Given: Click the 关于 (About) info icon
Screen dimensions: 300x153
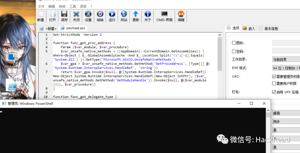Looking at the screenshot, I should (x=147, y=16).
